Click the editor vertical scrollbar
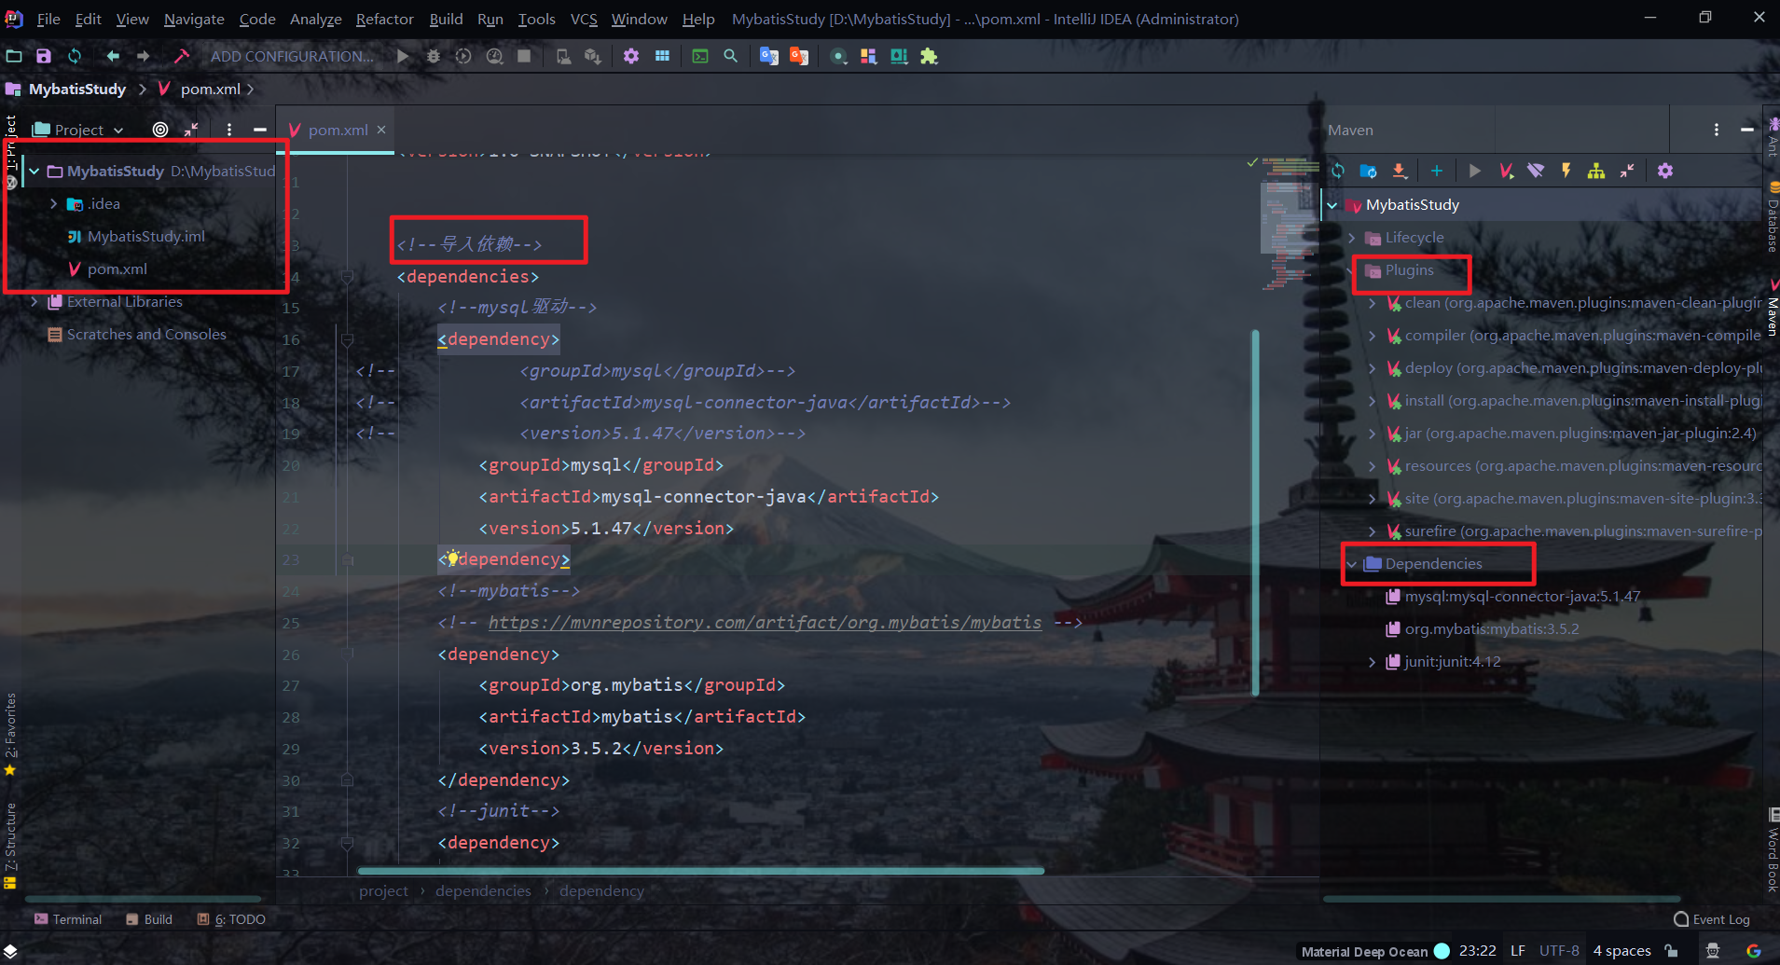Image resolution: width=1780 pixels, height=965 pixels. click(x=1255, y=513)
